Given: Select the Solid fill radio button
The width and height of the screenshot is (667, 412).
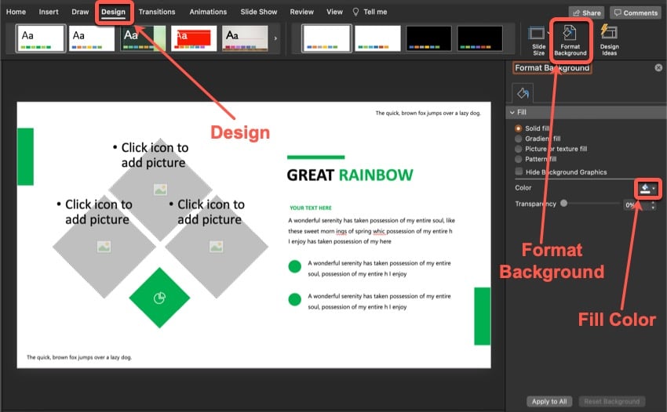Looking at the screenshot, I should tap(518, 128).
